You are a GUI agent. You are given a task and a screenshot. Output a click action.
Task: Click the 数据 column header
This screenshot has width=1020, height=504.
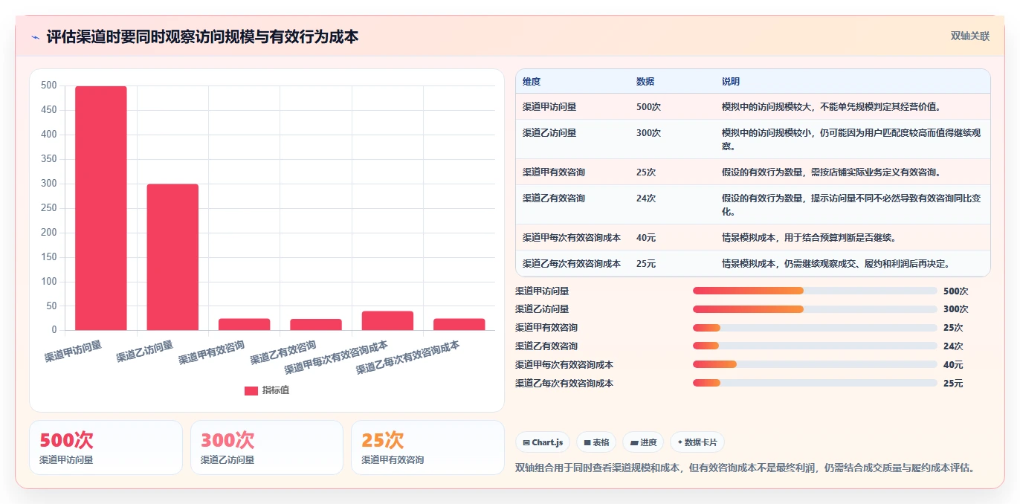pos(645,82)
